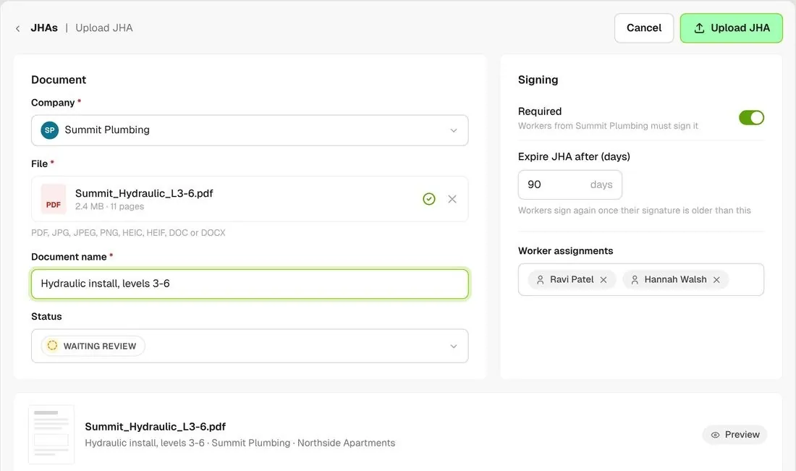Image resolution: width=796 pixels, height=471 pixels.
Task: Click the person icon on Ravi Patel chip
Action: click(540, 280)
